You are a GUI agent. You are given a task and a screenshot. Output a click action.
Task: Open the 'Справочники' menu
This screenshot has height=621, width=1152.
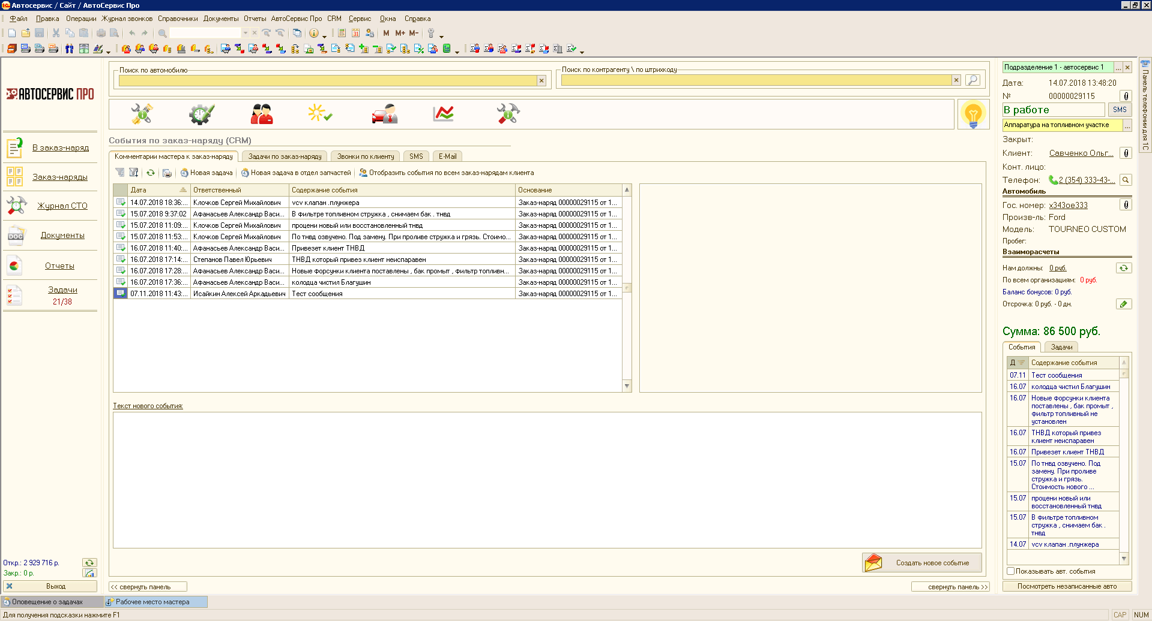[178, 19]
